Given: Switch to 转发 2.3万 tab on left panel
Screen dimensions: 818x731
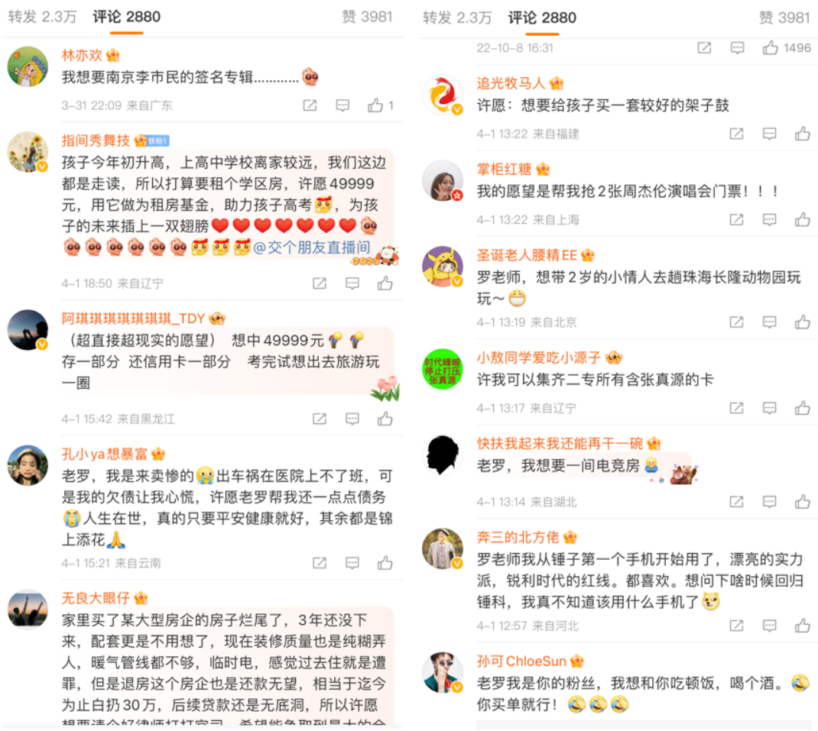Looking at the screenshot, I should (42, 17).
